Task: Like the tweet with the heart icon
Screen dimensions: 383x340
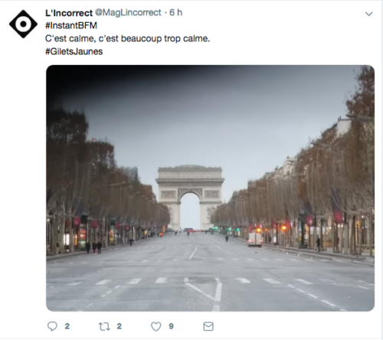Action: [x=156, y=326]
